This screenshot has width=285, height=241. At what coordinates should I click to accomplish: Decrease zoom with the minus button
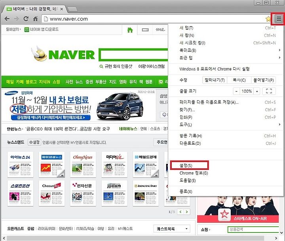tap(236, 91)
